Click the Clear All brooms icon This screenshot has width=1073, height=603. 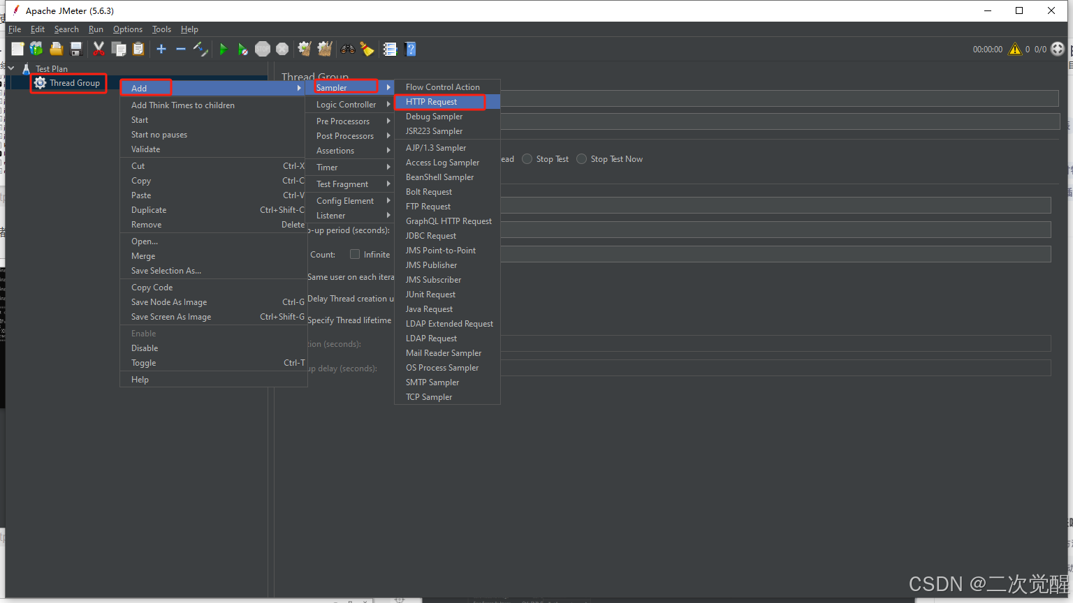point(325,49)
